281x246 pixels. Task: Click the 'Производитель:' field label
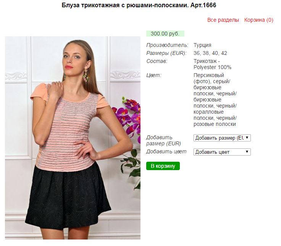[x=167, y=45]
